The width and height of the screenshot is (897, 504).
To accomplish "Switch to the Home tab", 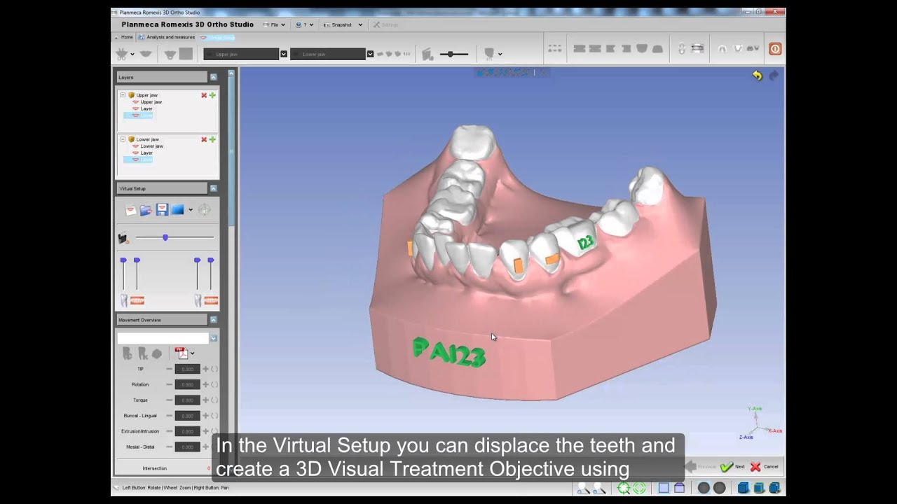I will [123, 37].
